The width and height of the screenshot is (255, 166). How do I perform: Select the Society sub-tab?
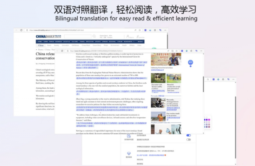pos(57,45)
